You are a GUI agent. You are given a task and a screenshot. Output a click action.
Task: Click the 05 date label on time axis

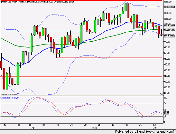pos(99,125)
